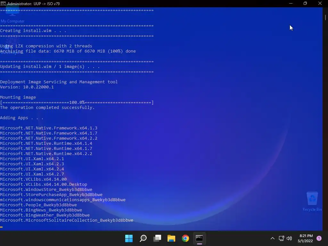The height and width of the screenshot is (246, 328).
Task: Click the console icon in the title bar
Action: point(3,4)
